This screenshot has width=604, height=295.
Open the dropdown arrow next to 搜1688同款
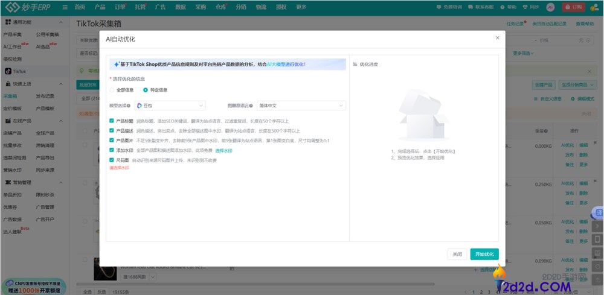point(153,277)
